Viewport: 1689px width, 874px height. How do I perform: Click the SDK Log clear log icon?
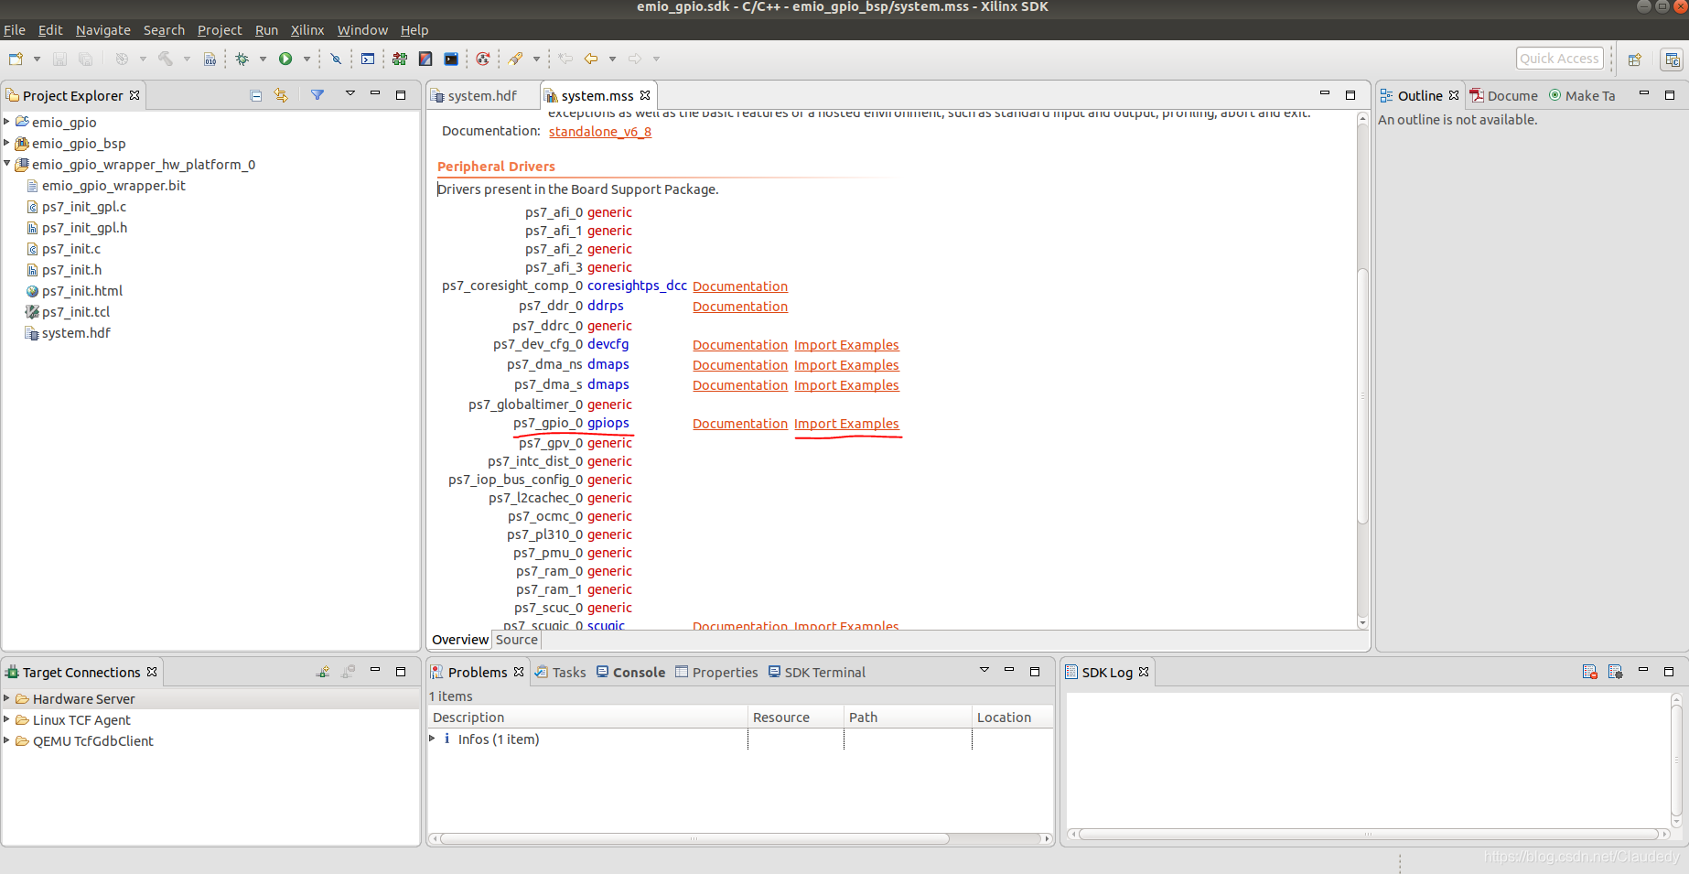pos(1590,672)
